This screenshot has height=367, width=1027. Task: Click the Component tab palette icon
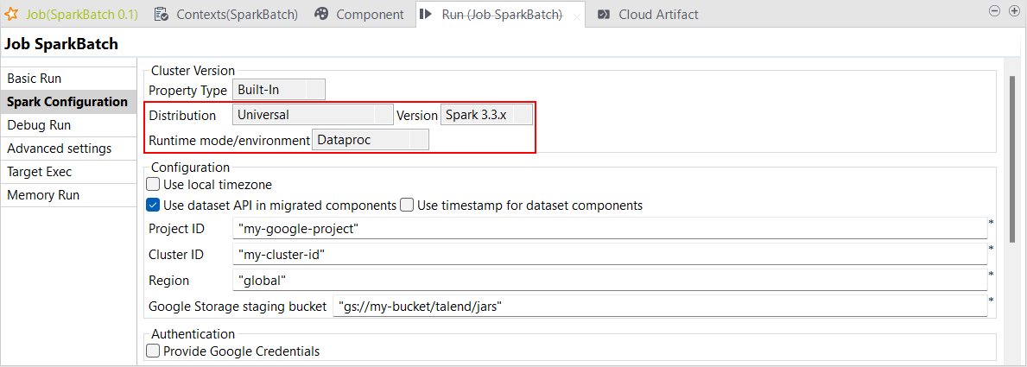click(321, 15)
